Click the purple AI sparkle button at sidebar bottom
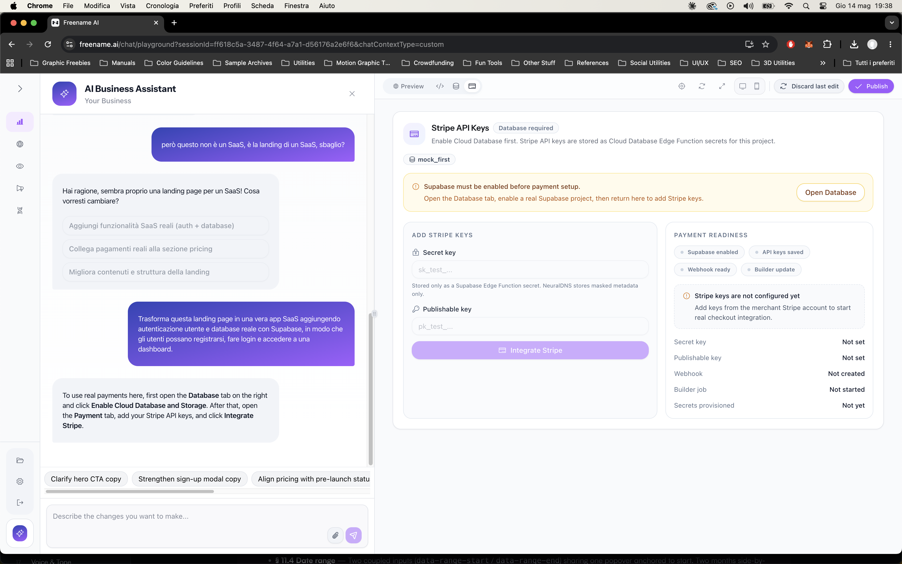 click(x=20, y=533)
